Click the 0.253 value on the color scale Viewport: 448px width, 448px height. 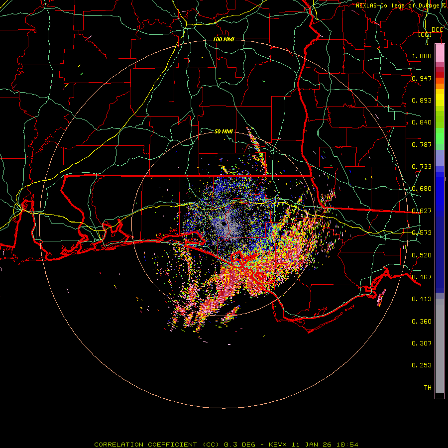422,365
